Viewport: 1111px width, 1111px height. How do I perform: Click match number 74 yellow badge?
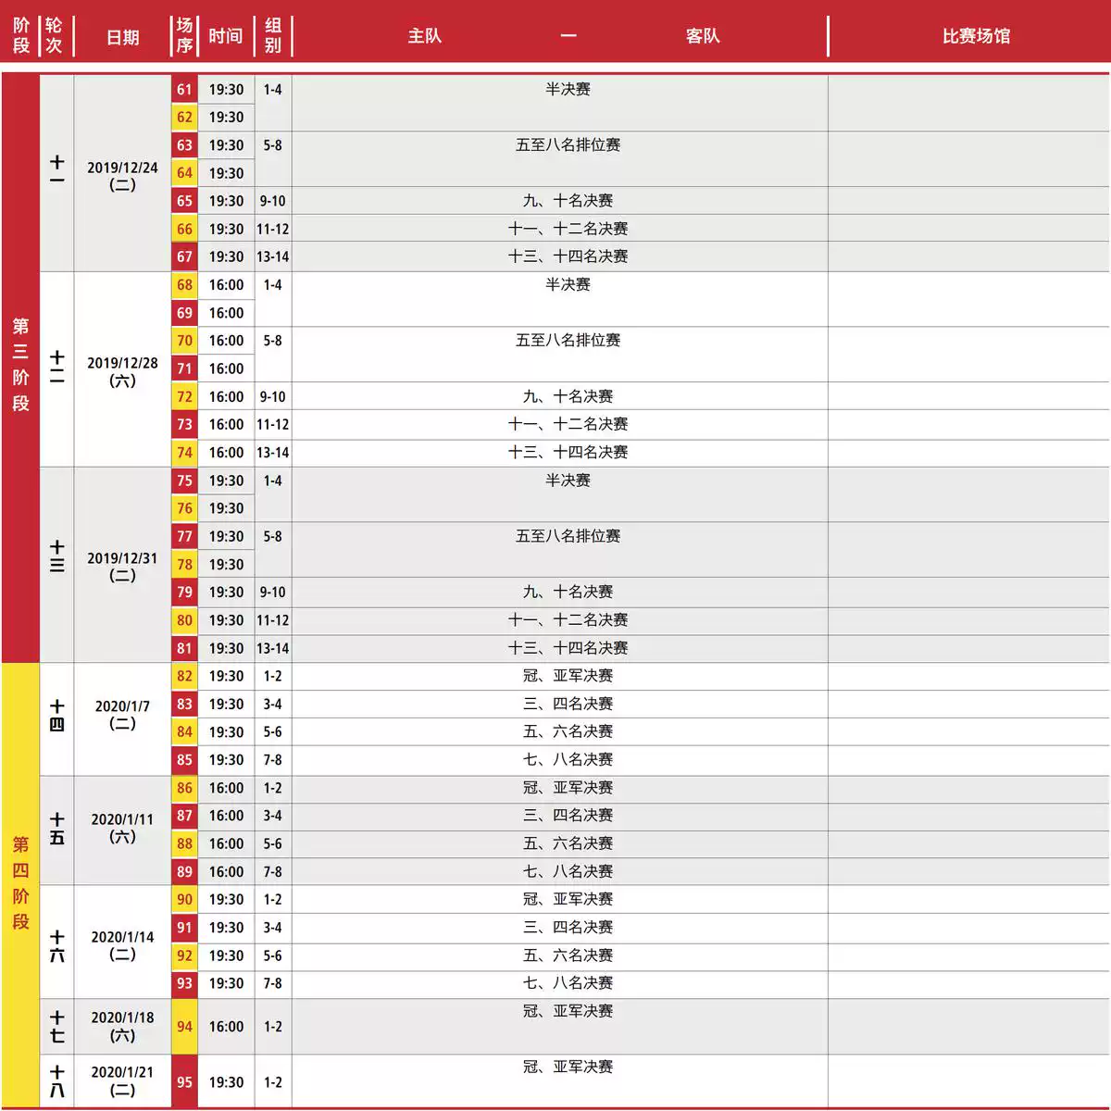(x=184, y=453)
